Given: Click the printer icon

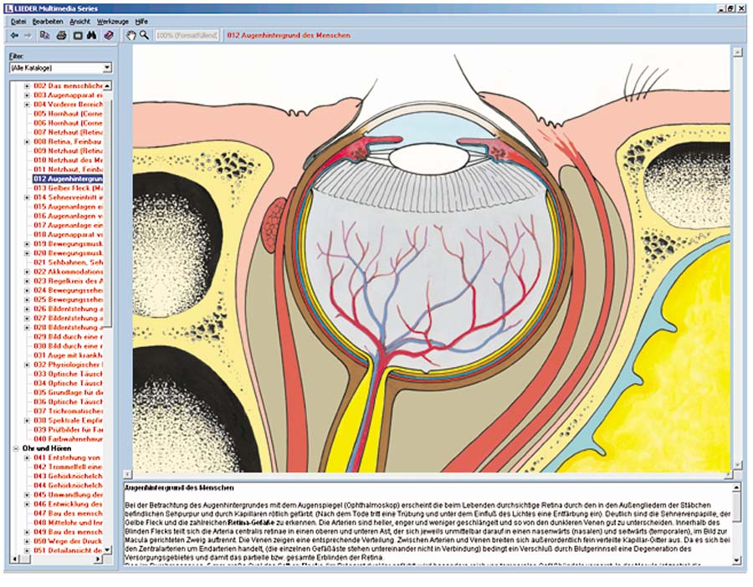Looking at the screenshot, I should click(x=62, y=35).
